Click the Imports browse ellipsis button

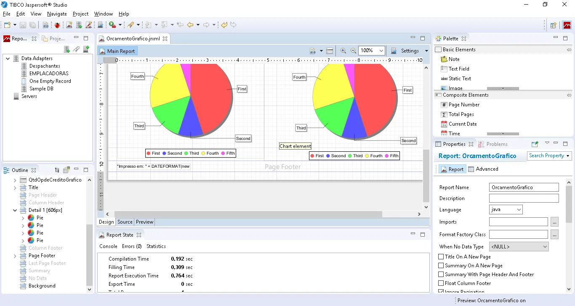pos(554,222)
